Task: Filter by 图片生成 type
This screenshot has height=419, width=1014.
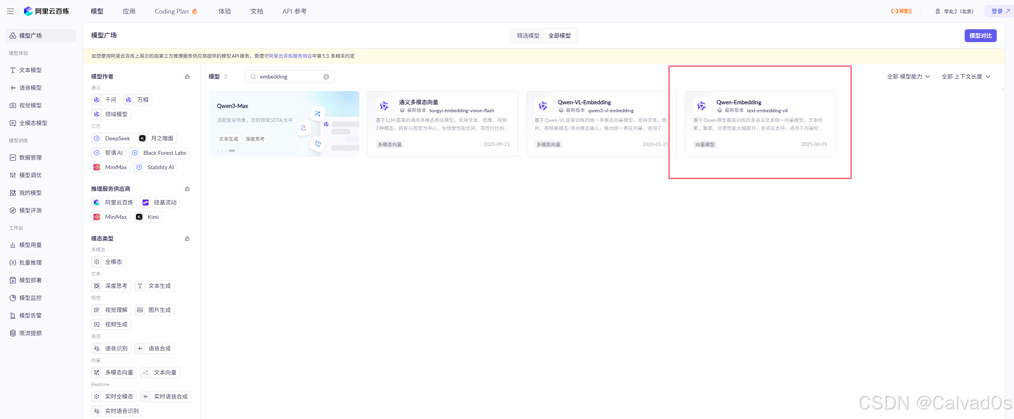Action: [154, 310]
